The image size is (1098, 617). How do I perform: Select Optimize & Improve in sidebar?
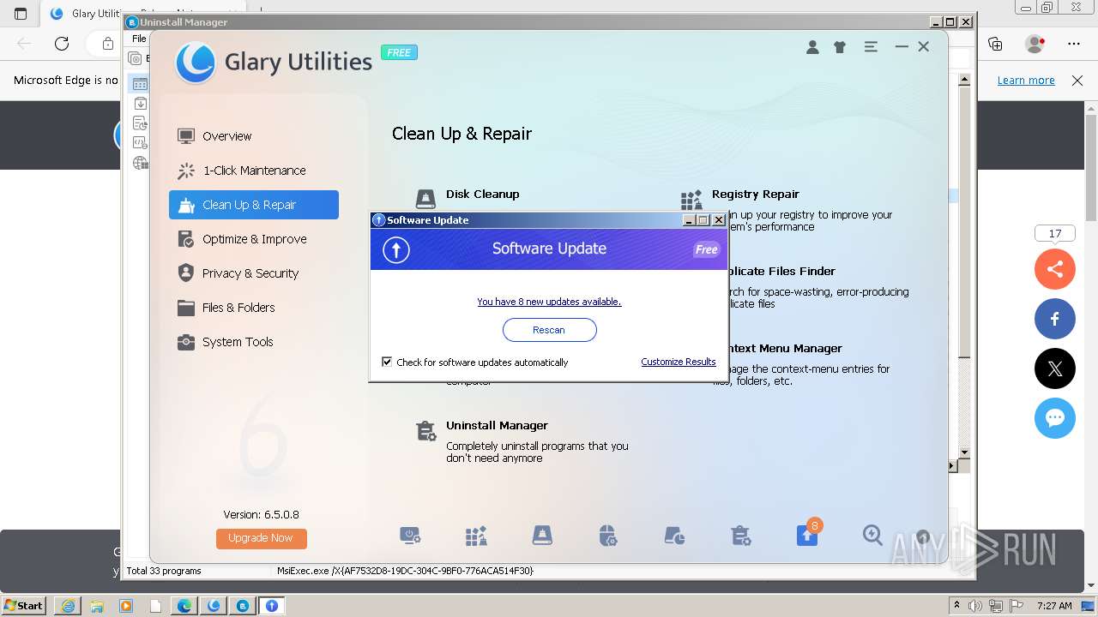click(x=254, y=239)
